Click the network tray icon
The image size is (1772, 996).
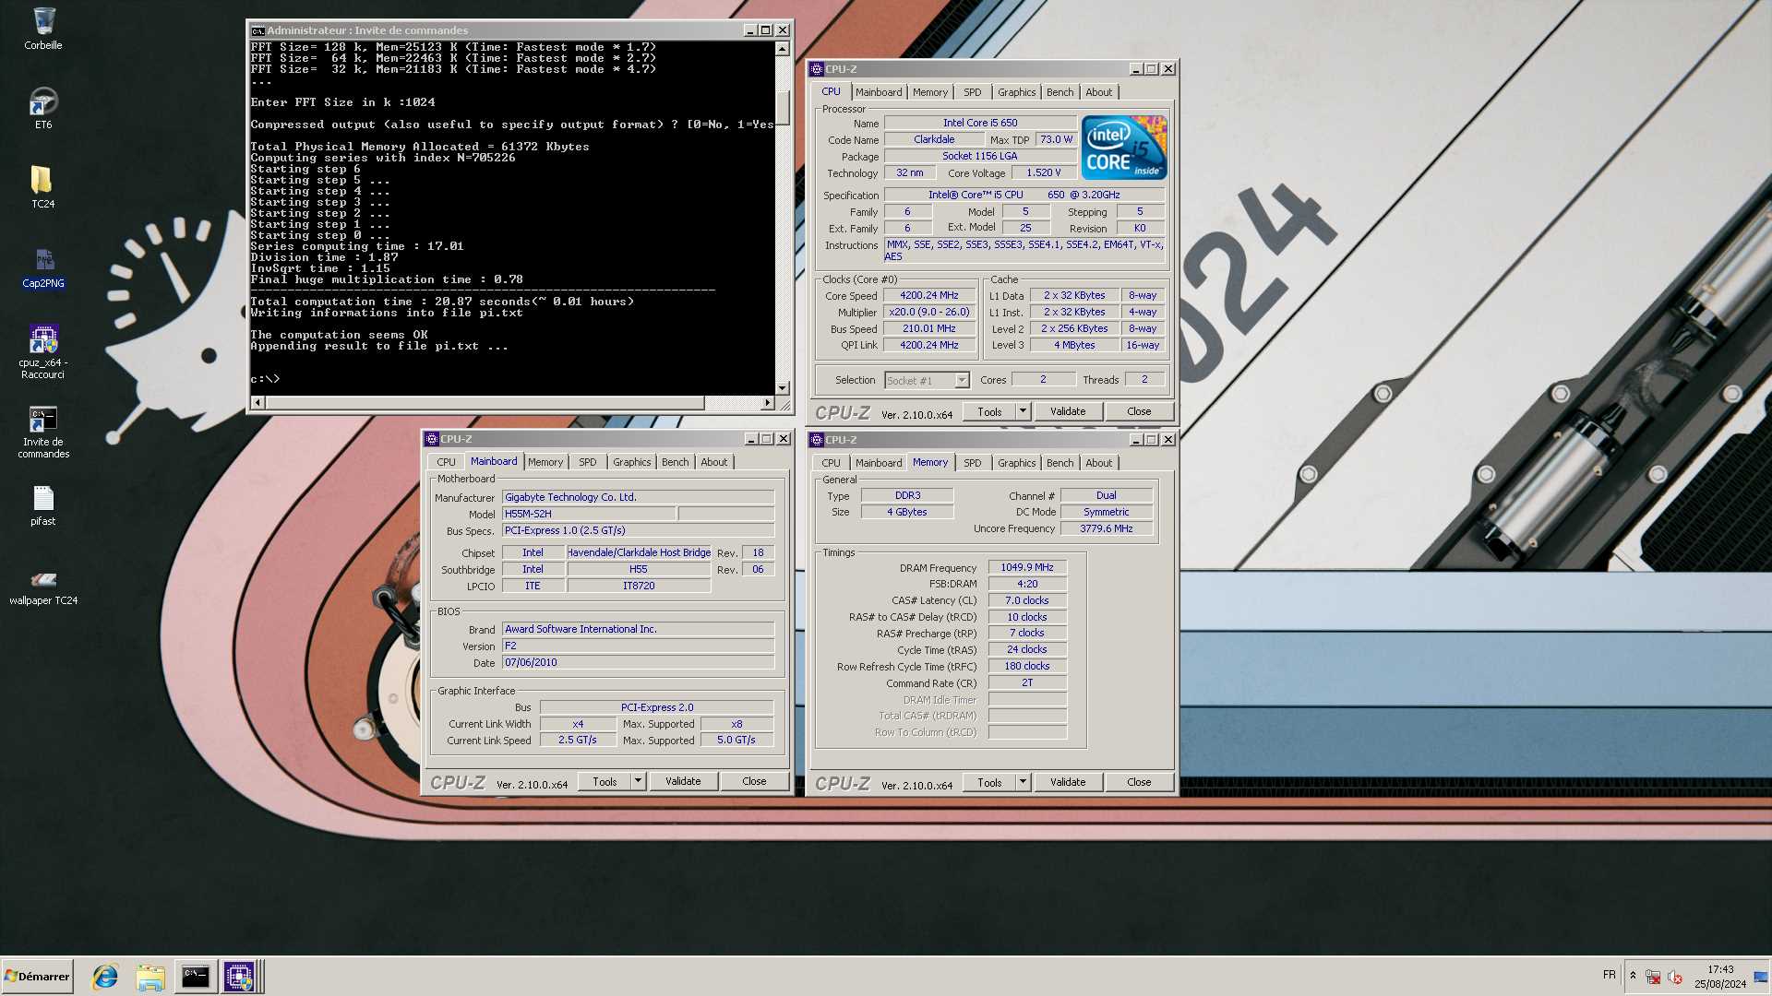(1653, 977)
